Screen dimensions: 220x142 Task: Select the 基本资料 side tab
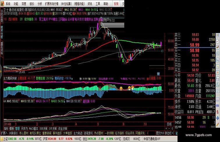(2, 48)
